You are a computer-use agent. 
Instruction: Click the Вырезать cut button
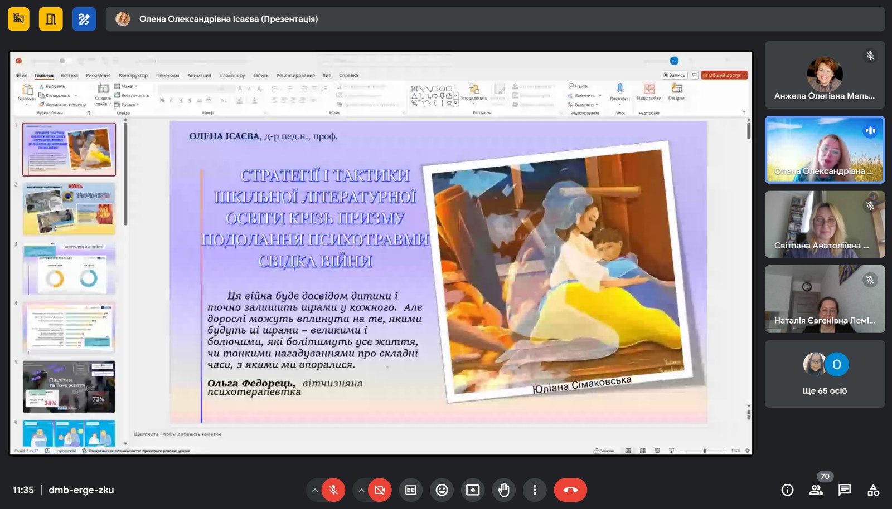[x=52, y=86]
